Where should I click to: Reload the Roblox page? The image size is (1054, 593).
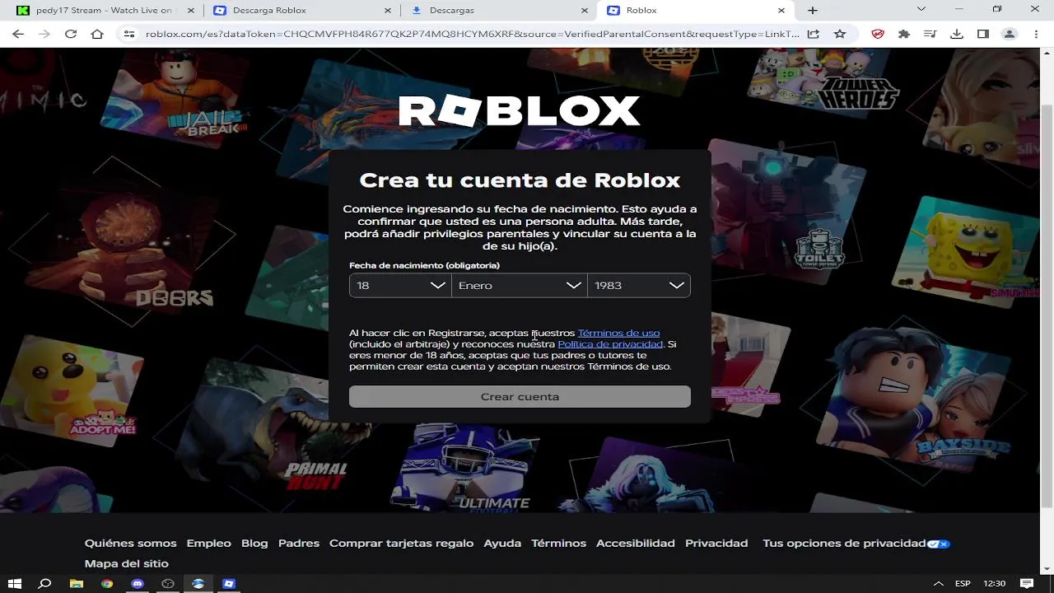(x=71, y=34)
